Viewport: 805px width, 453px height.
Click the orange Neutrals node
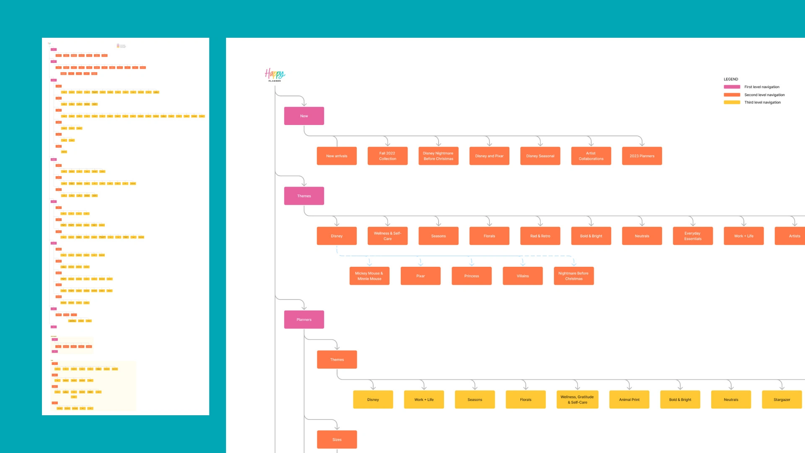642,236
